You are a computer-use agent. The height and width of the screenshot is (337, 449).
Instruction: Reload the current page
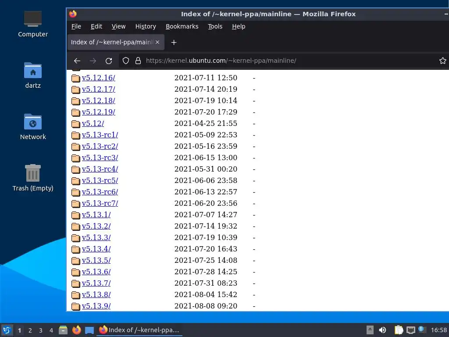(x=109, y=61)
